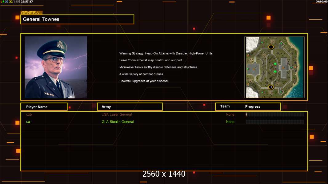Click the USA Laser General army entry
Viewport: 328px width, 184px height.
click(x=117, y=114)
